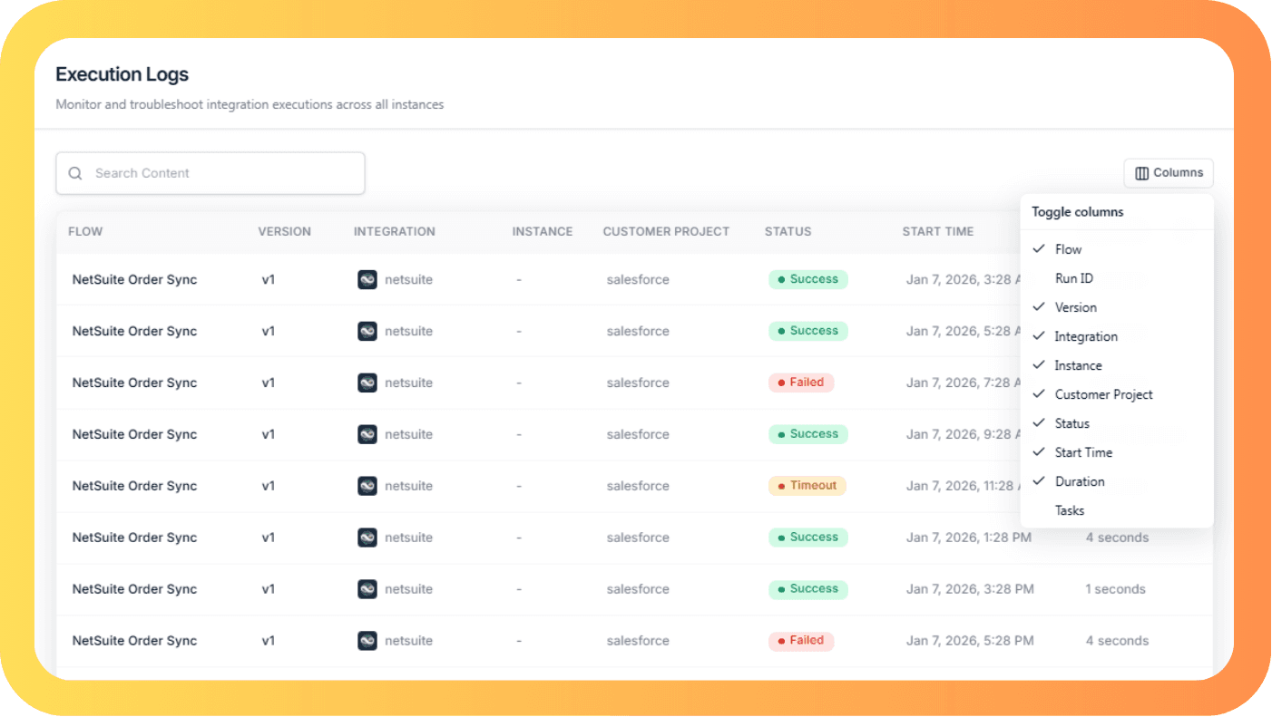The width and height of the screenshot is (1272, 717).
Task: Click the 'Jan 7, 2026, 1:28 PM' start time
Action: [x=969, y=538]
